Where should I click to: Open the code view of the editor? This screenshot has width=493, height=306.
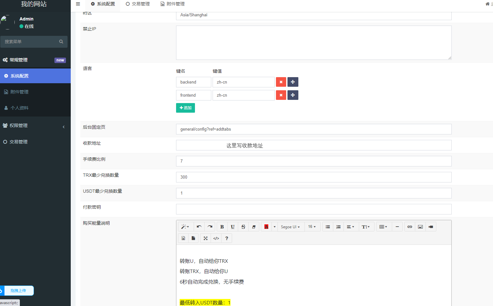[216, 238]
